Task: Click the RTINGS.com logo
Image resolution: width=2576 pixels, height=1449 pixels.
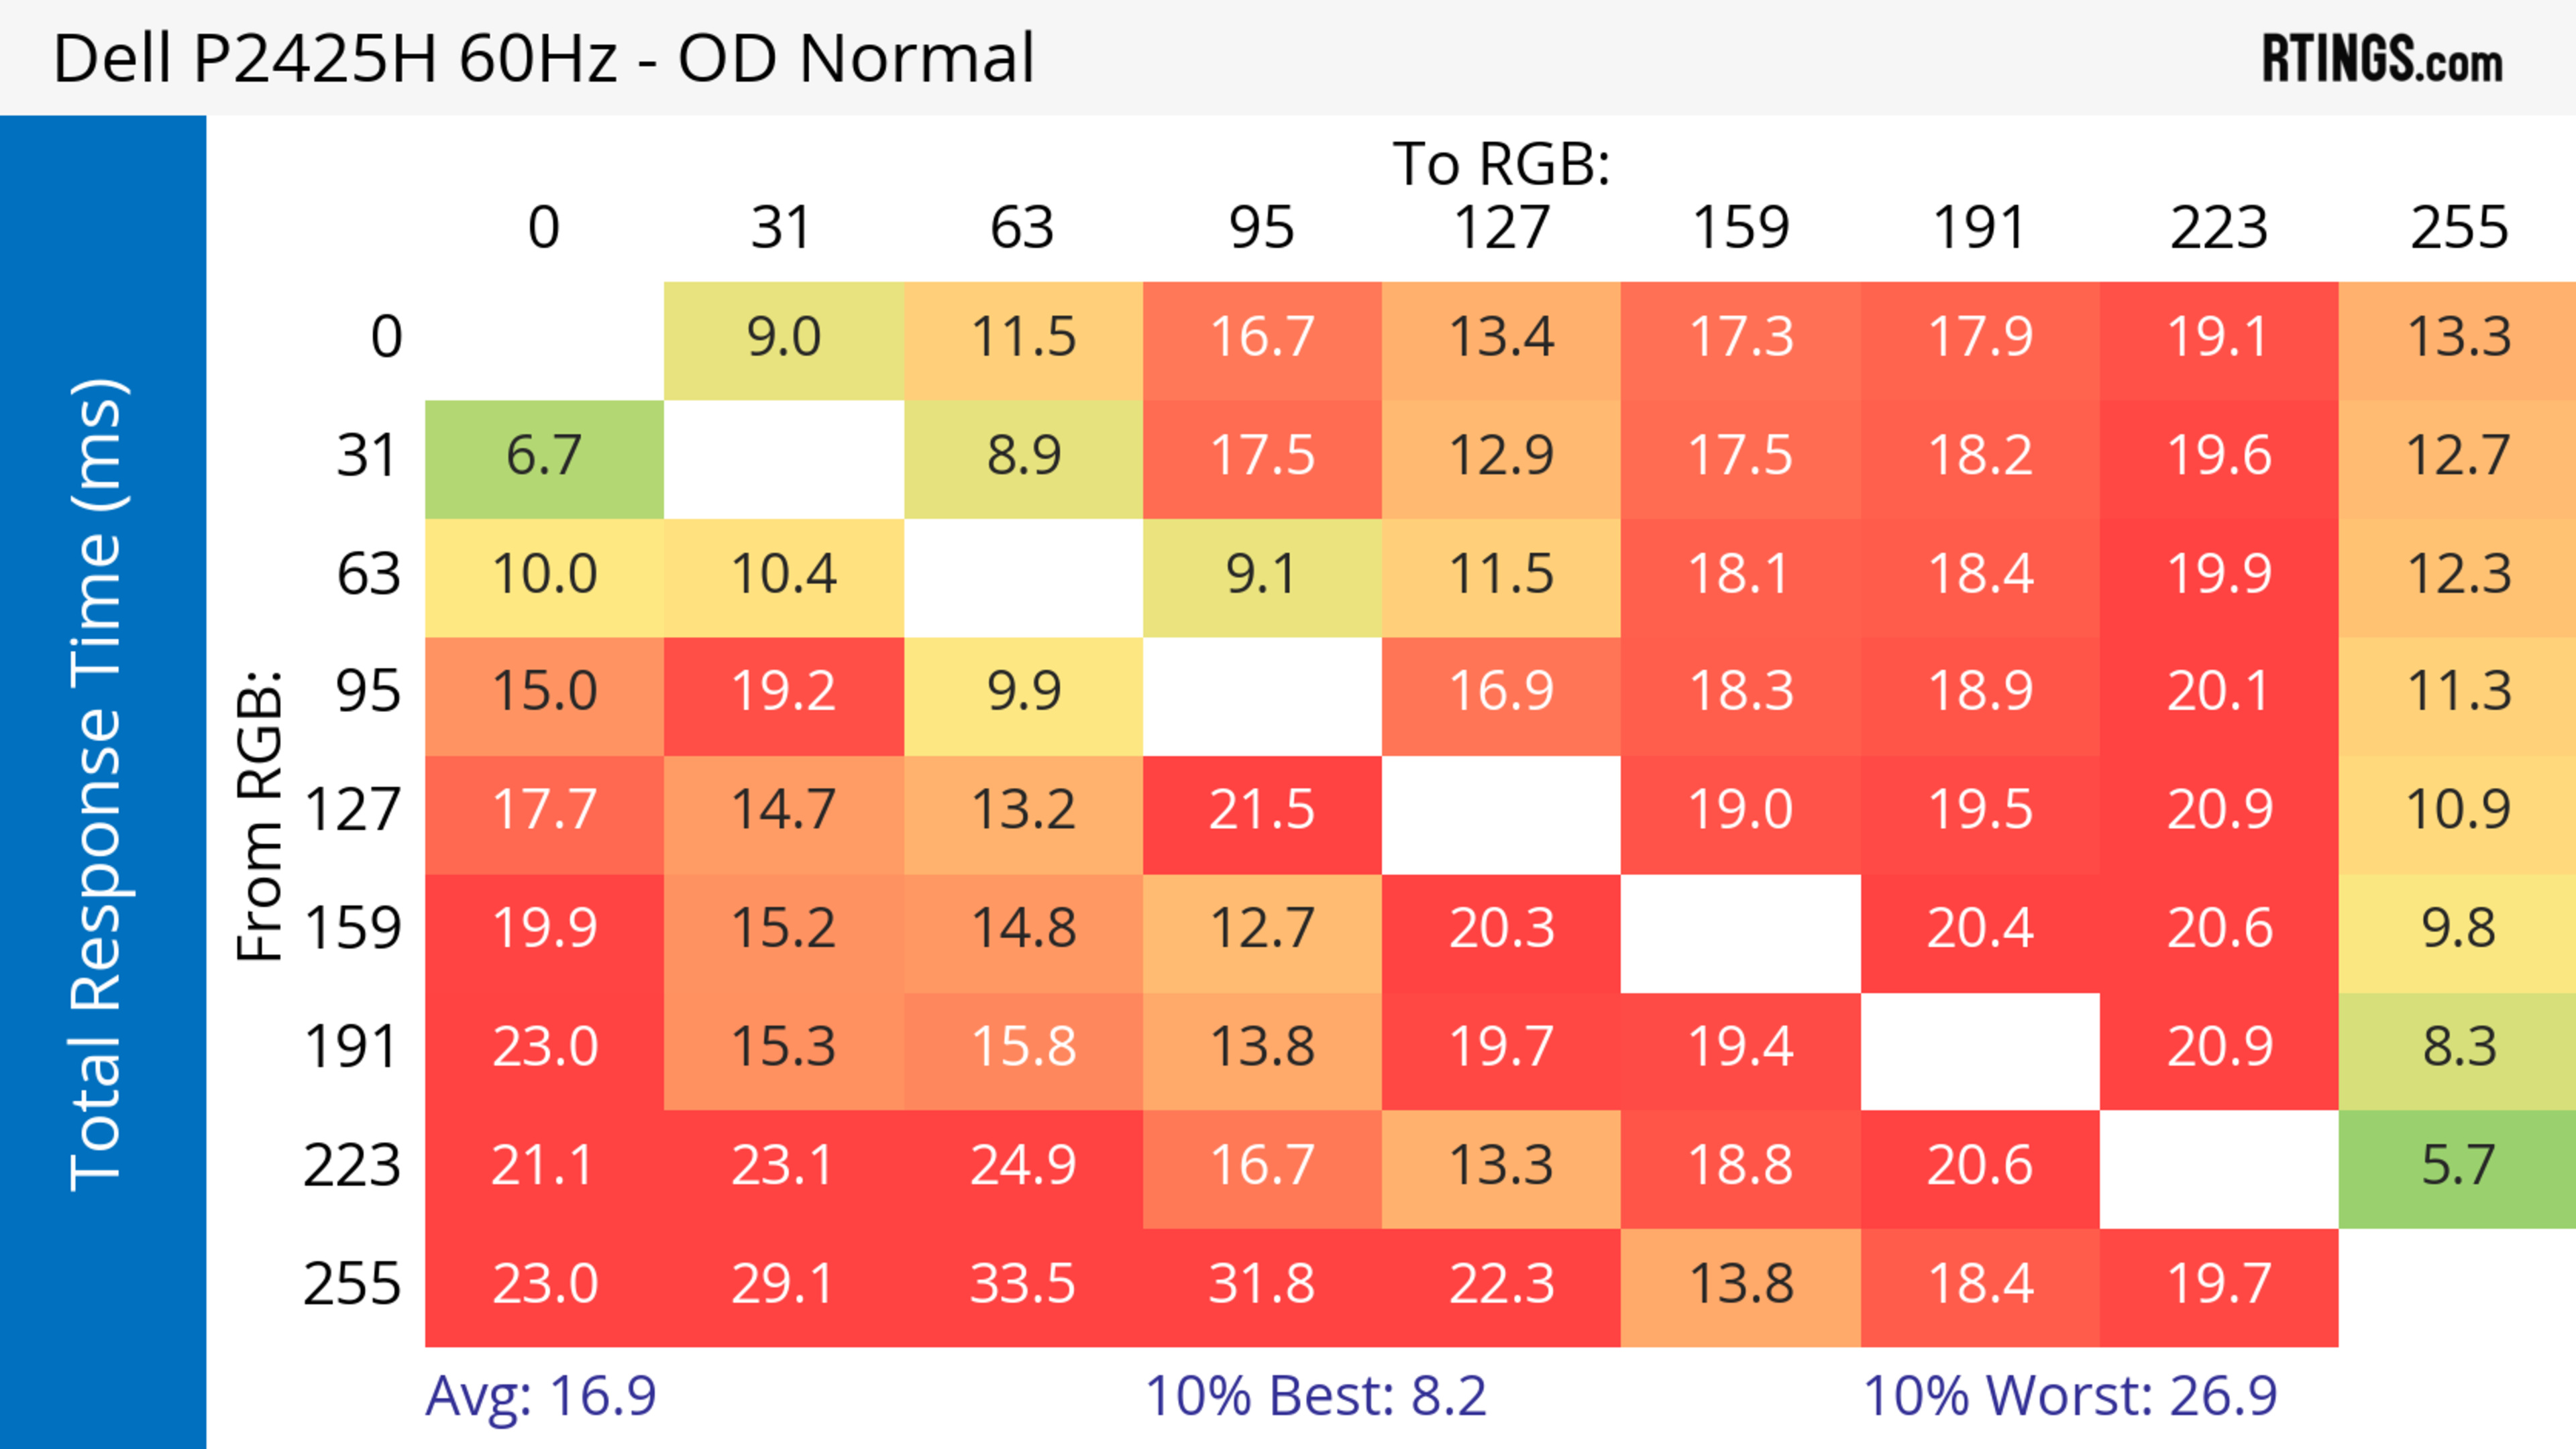Action: coord(2381,58)
